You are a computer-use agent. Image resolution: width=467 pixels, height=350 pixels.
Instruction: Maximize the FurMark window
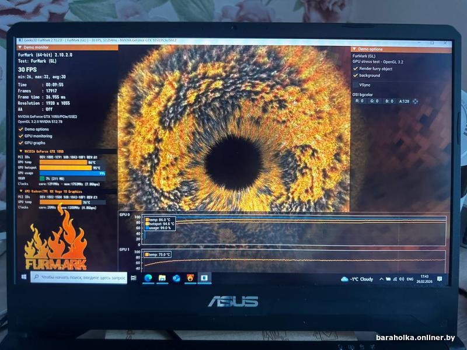click(432, 43)
